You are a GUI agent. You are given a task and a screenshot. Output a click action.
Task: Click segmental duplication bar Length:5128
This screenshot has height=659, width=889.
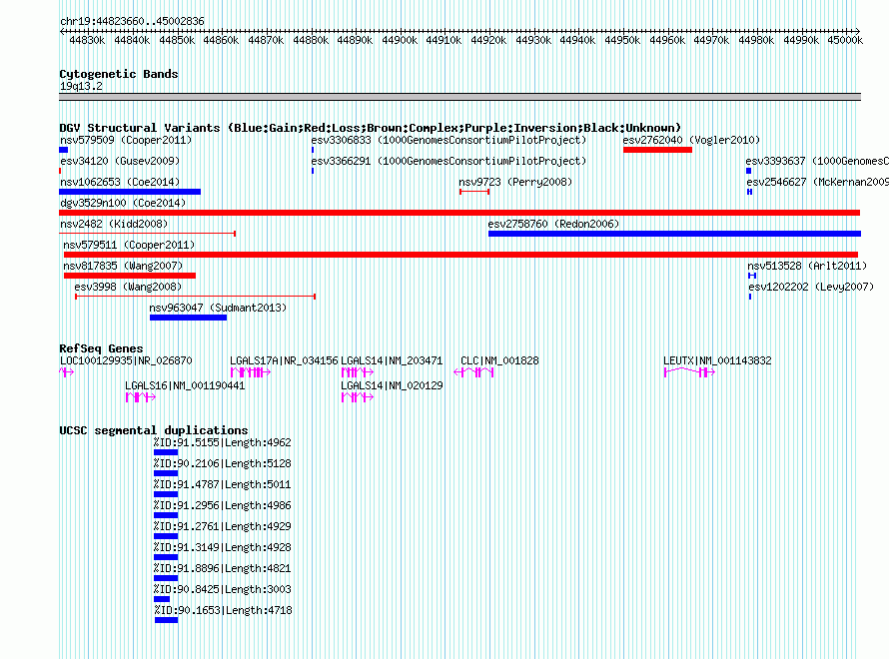click(166, 473)
